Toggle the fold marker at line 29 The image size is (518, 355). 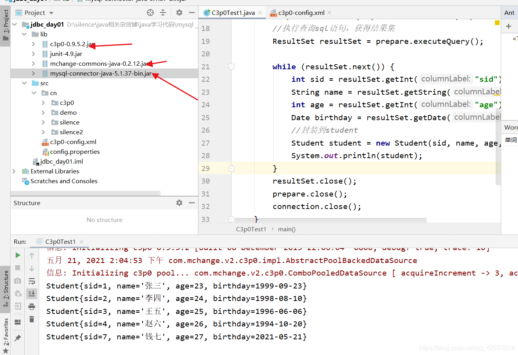(x=231, y=169)
